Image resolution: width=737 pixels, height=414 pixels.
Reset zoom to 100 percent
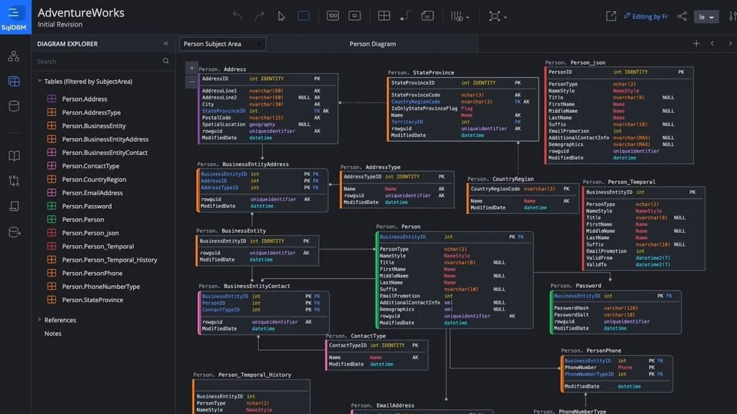click(333, 16)
